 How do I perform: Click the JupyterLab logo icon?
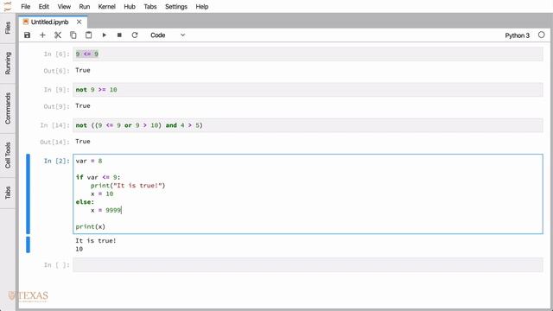[x=8, y=6]
